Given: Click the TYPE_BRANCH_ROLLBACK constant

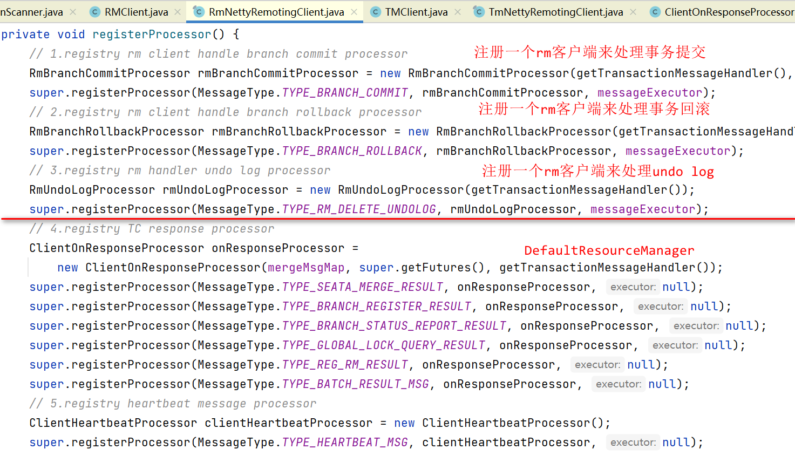Looking at the screenshot, I should click(352, 151).
